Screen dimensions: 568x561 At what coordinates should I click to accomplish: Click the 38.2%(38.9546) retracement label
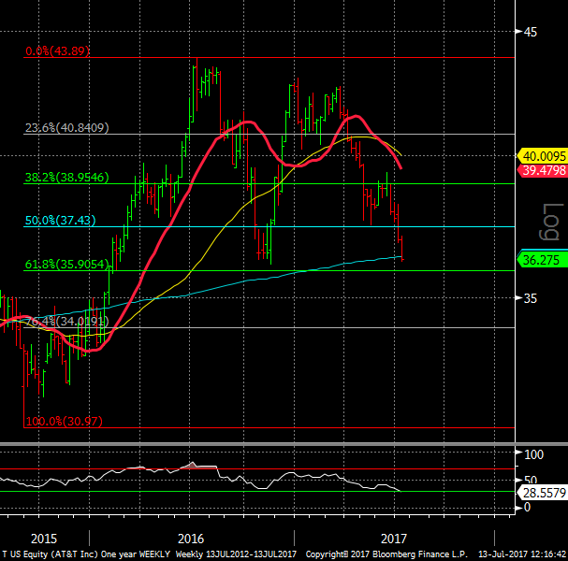pyautogui.click(x=66, y=177)
